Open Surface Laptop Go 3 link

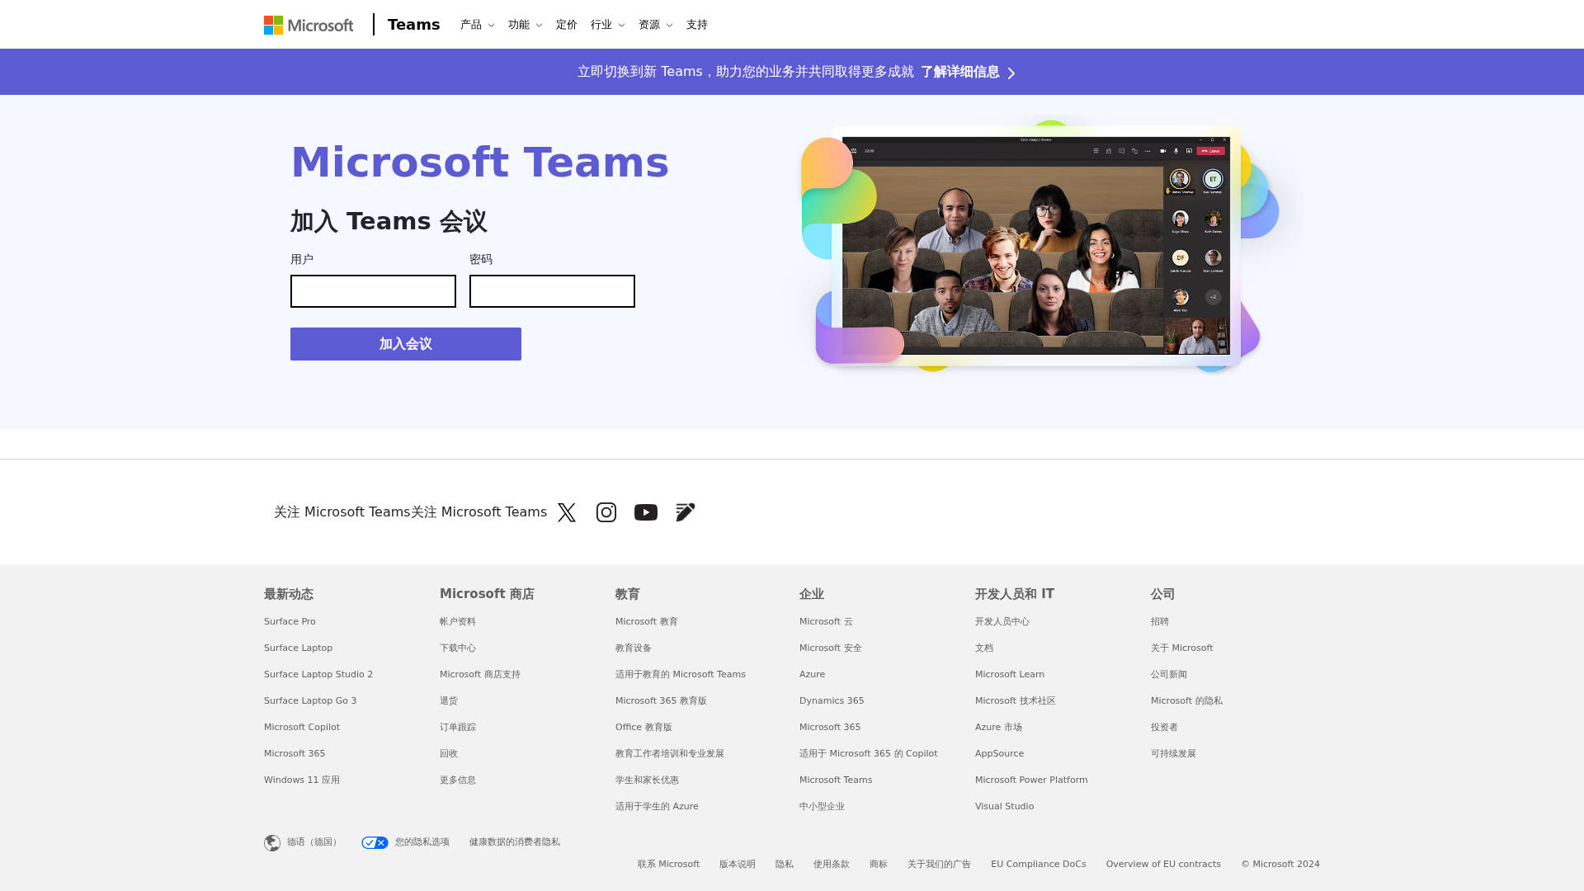(x=310, y=700)
